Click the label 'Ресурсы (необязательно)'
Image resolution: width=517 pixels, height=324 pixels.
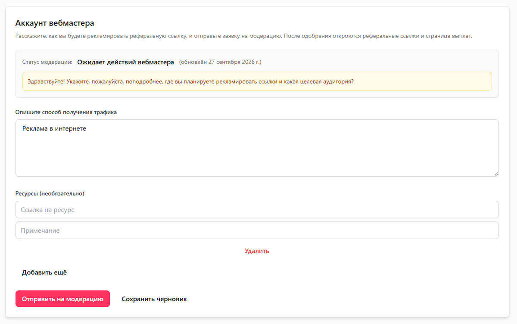pyautogui.click(x=50, y=193)
